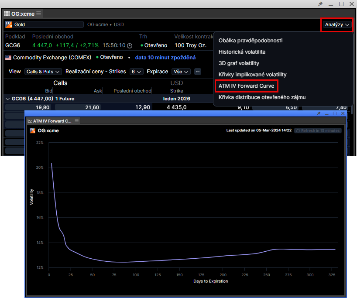Viewport: 357px width, 298px height.
Task: Click the US flag icon for COMEX
Action: coord(8,58)
